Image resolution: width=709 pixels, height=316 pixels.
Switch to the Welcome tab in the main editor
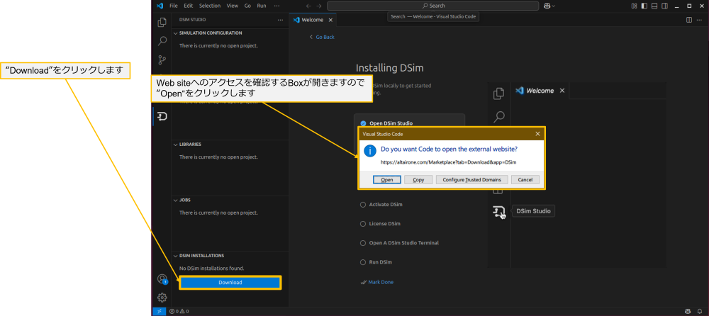[x=313, y=20]
